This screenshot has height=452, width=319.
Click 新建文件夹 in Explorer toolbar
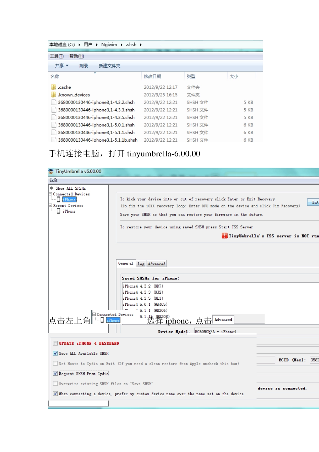point(109,66)
